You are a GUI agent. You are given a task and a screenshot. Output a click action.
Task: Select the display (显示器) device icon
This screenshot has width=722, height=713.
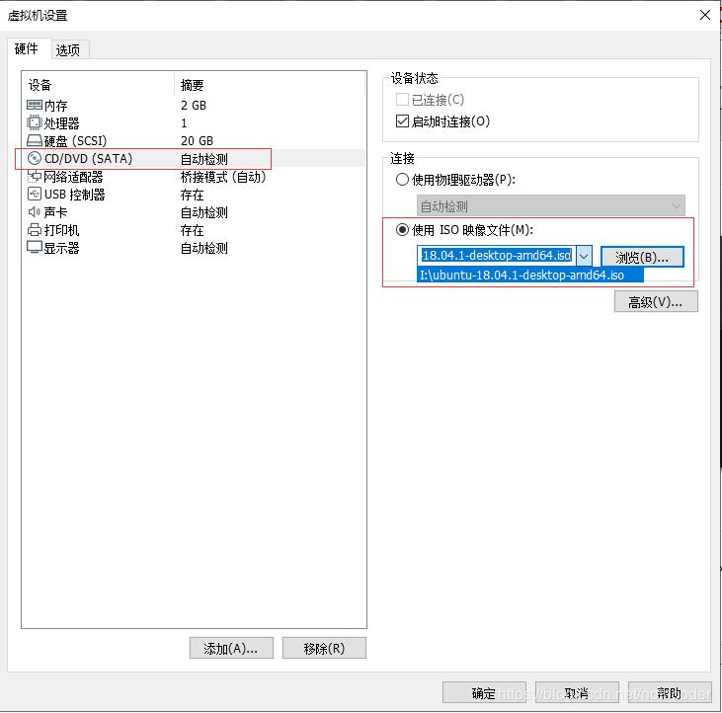35,248
